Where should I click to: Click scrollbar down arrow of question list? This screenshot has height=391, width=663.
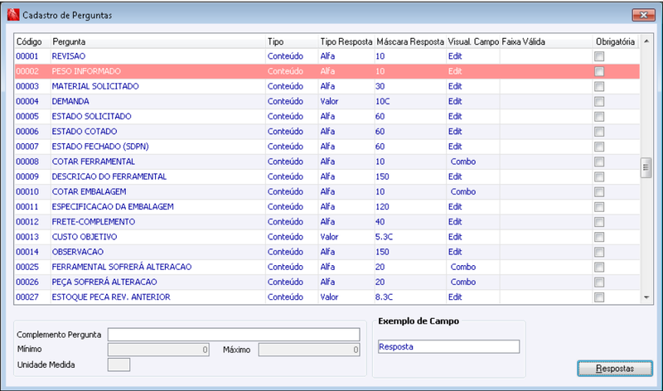pos(646,297)
